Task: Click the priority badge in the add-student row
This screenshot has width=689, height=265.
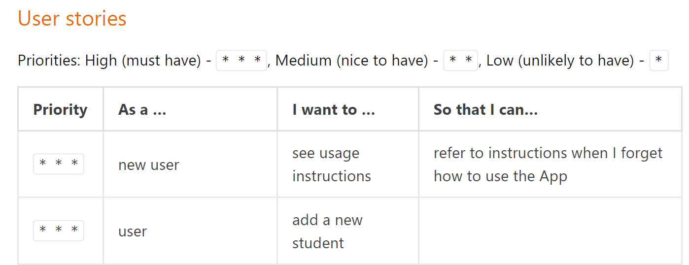Action: click(59, 231)
